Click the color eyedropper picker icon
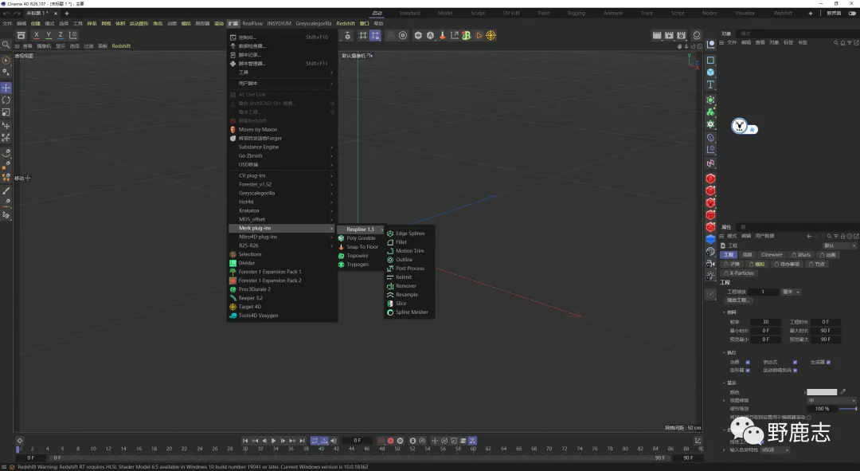The image size is (860, 471). 843,392
